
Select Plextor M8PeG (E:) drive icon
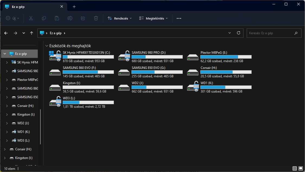tap(193, 57)
